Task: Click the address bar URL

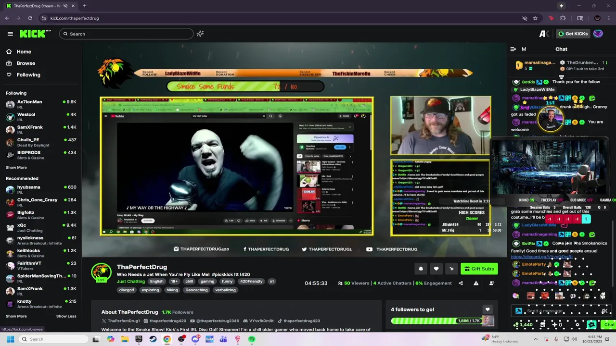Action: coord(75,18)
